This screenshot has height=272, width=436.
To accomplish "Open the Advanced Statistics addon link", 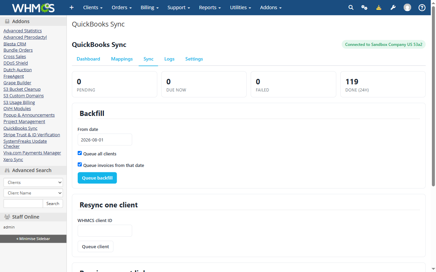I will pos(22,31).
